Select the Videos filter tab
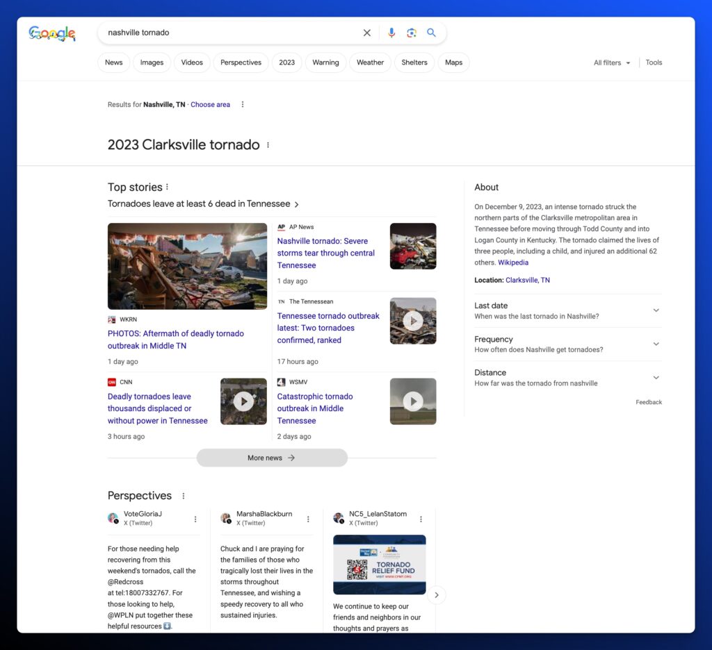Screen dimensions: 712x650 click(x=192, y=62)
